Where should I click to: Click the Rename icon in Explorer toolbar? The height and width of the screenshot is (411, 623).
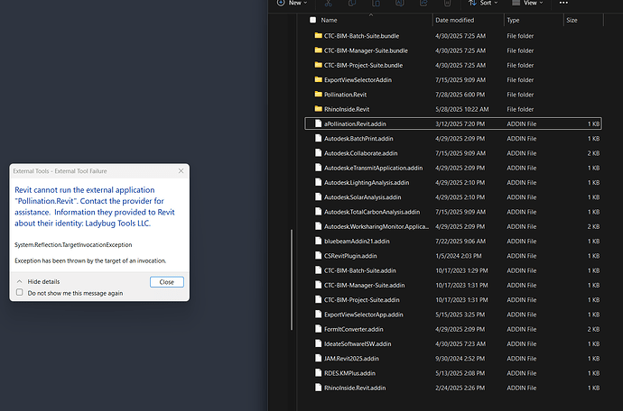point(400,4)
